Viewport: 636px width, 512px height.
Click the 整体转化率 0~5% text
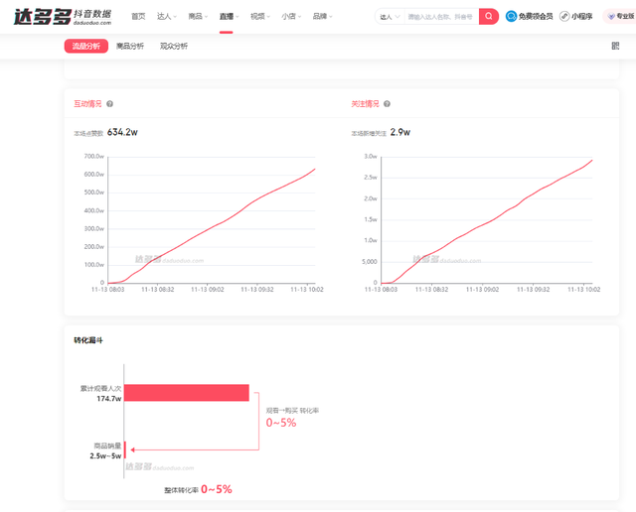tap(198, 490)
